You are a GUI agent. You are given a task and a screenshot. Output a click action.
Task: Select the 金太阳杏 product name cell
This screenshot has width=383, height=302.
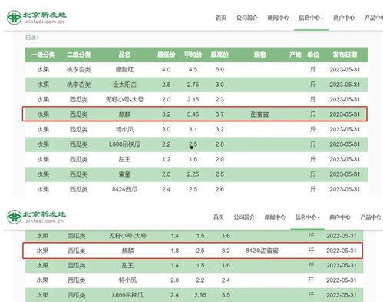pos(124,85)
